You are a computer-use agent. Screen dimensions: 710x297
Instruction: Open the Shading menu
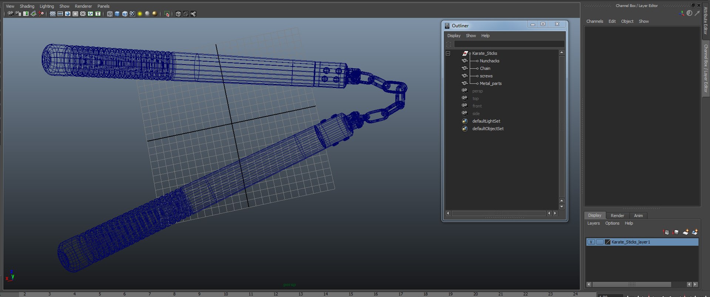[x=27, y=6]
